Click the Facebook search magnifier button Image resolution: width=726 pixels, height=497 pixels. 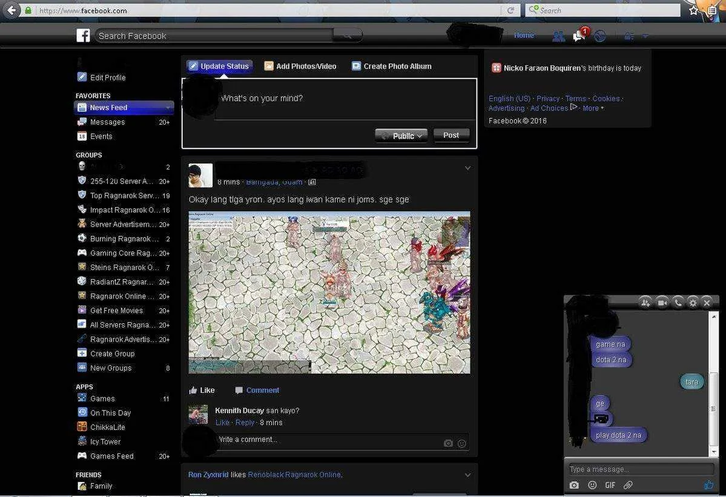(x=348, y=36)
